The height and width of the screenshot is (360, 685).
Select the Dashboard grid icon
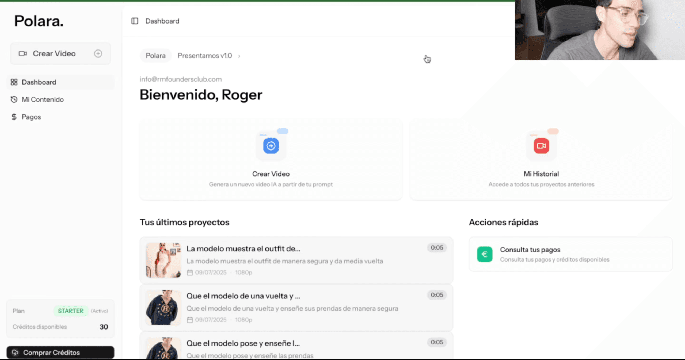[14, 82]
